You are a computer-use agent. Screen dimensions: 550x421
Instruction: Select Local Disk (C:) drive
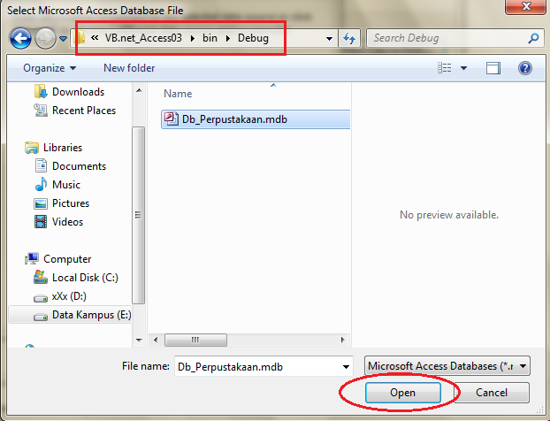[85, 278]
